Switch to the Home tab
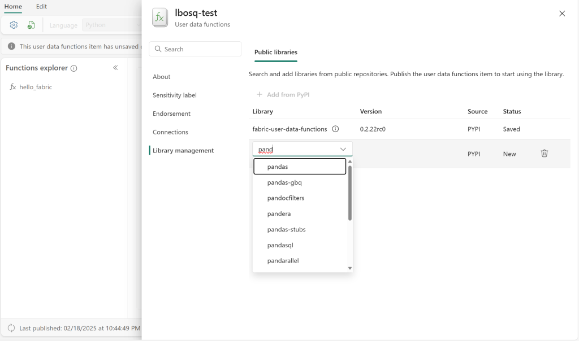 click(13, 7)
